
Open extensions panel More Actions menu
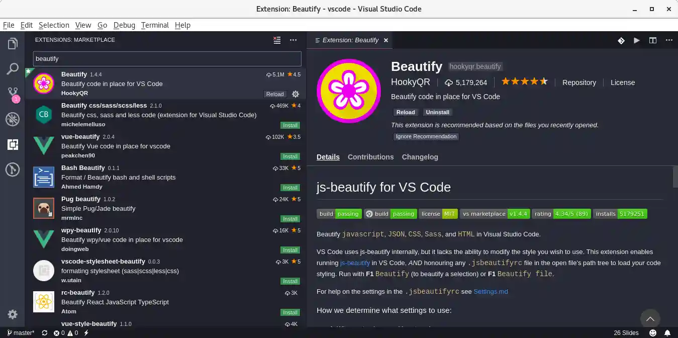294,40
